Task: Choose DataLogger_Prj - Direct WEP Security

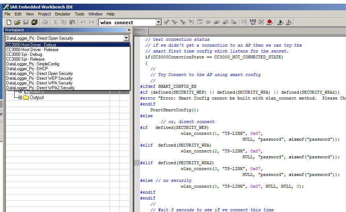Action: [67, 78]
